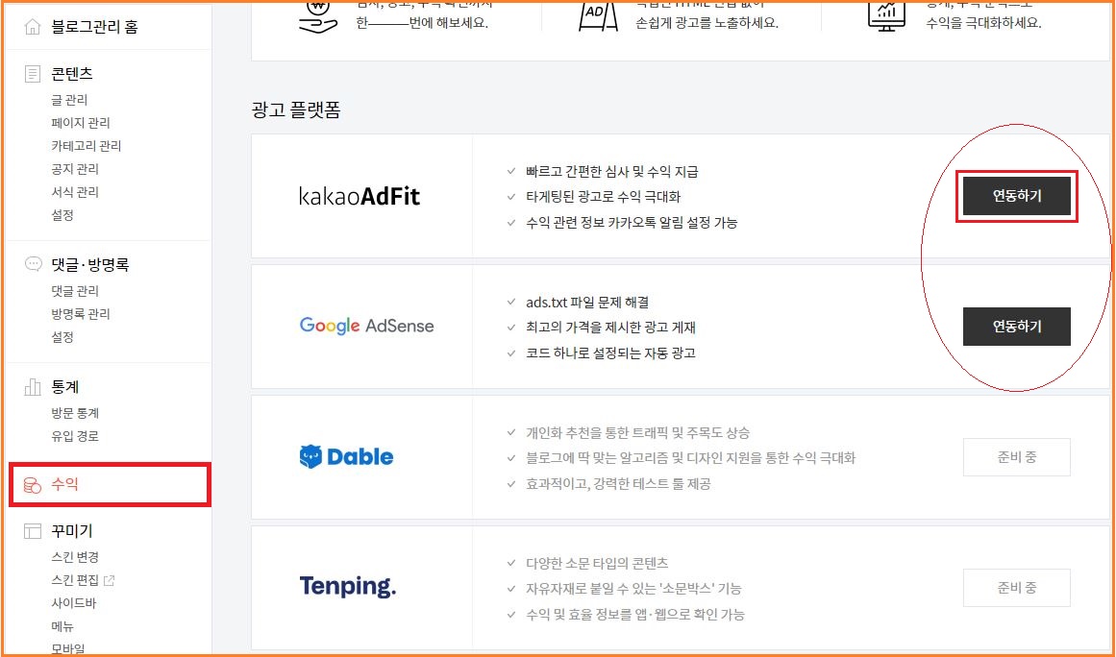
Task: Go to 댓글 관리
Action: tap(75, 291)
